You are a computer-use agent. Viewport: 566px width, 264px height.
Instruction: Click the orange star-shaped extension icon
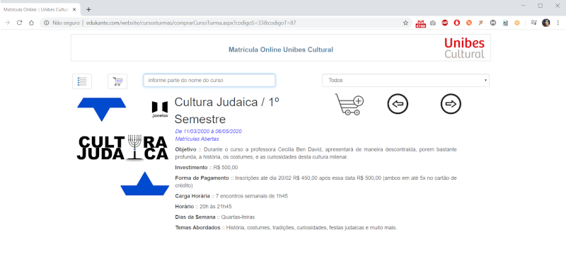coord(481,23)
